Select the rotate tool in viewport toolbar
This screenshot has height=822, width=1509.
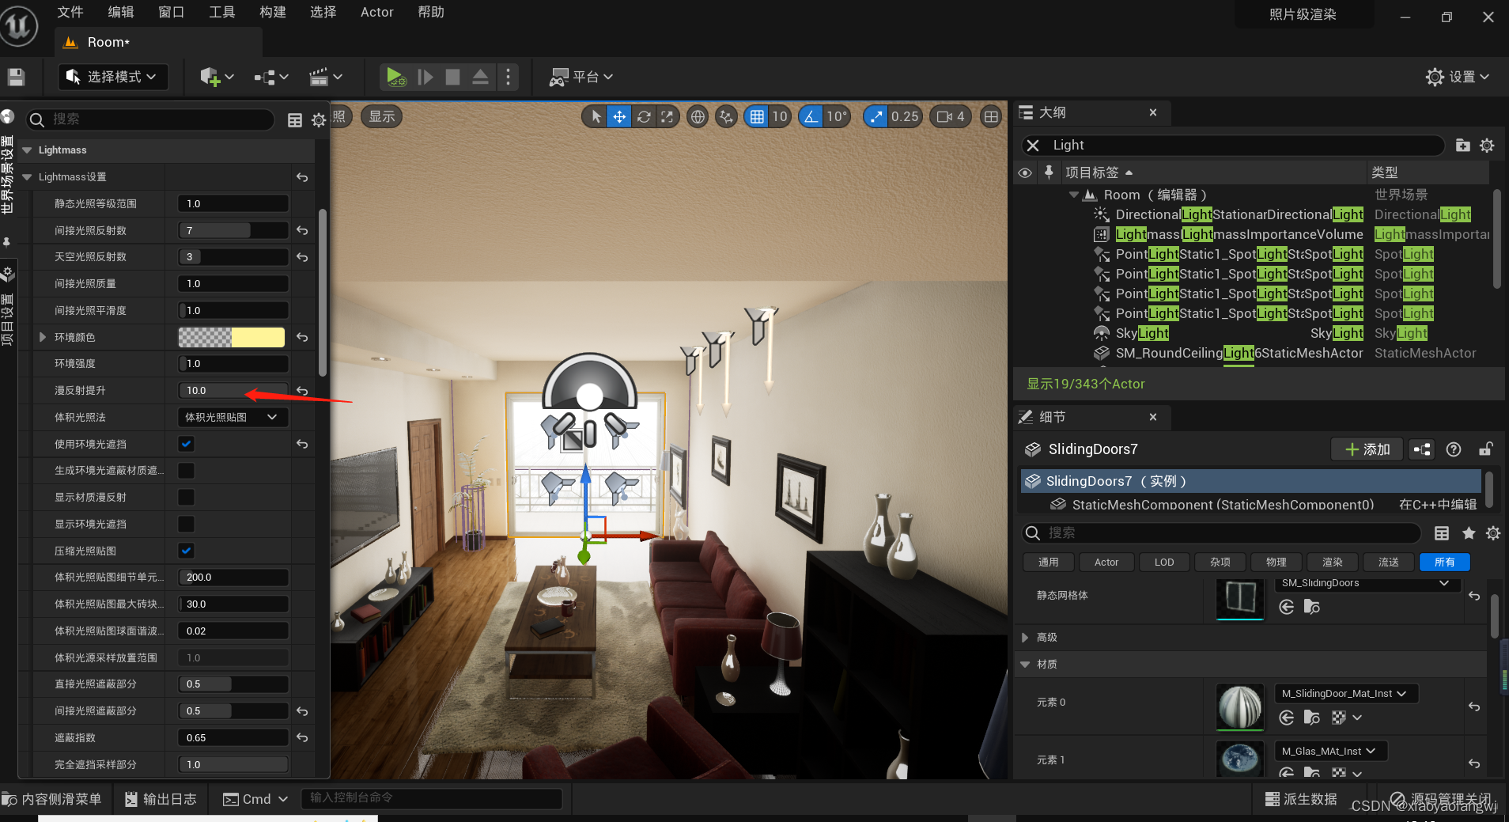[644, 117]
